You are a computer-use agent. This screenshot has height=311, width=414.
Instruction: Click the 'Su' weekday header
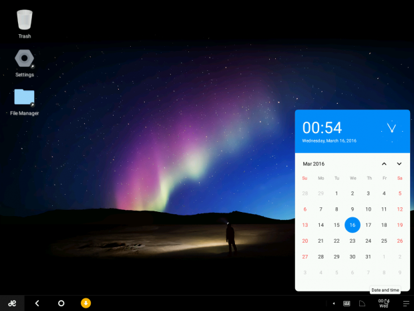pyautogui.click(x=304, y=179)
